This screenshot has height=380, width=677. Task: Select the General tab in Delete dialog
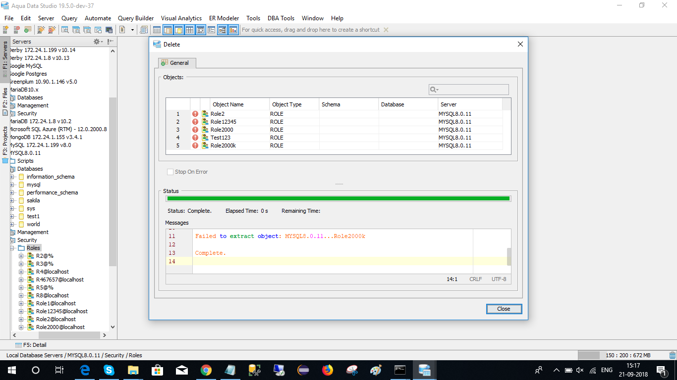pos(177,63)
